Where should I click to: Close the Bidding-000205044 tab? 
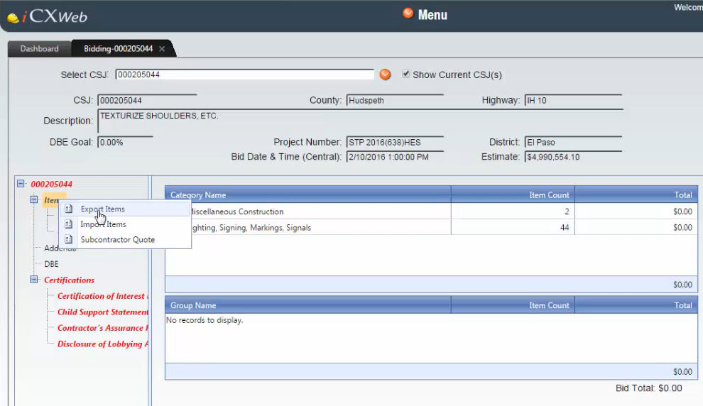point(162,49)
